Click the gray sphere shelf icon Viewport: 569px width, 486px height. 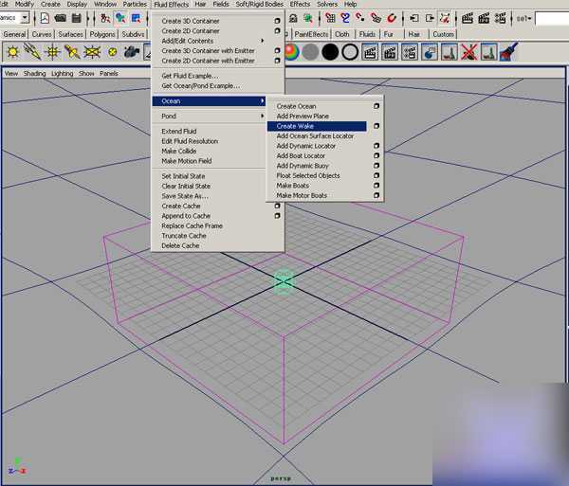click(x=311, y=52)
